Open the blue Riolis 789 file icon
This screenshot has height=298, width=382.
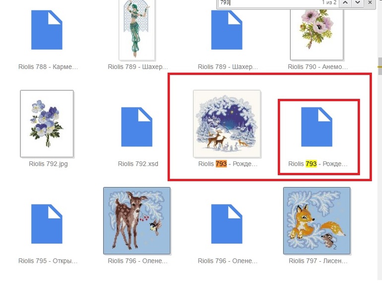click(x=227, y=30)
